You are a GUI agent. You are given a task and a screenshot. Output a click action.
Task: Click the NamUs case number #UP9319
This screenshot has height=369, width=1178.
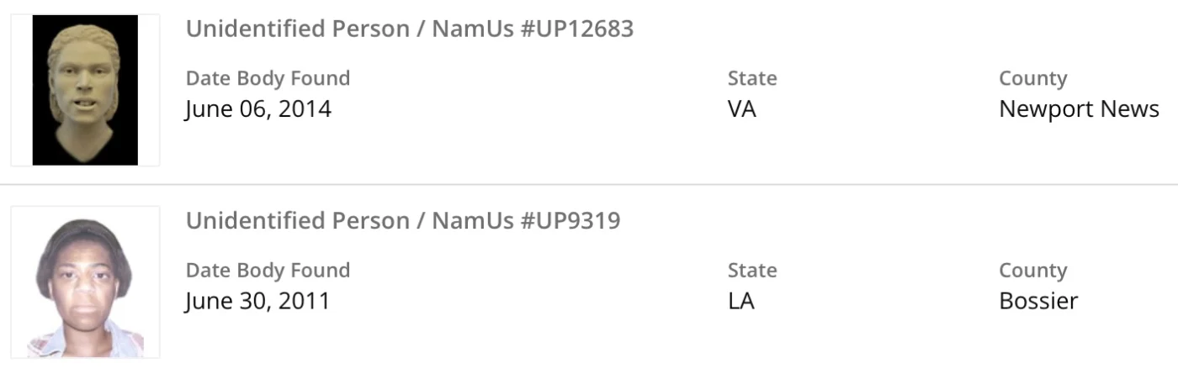pyautogui.click(x=569, y=221)
